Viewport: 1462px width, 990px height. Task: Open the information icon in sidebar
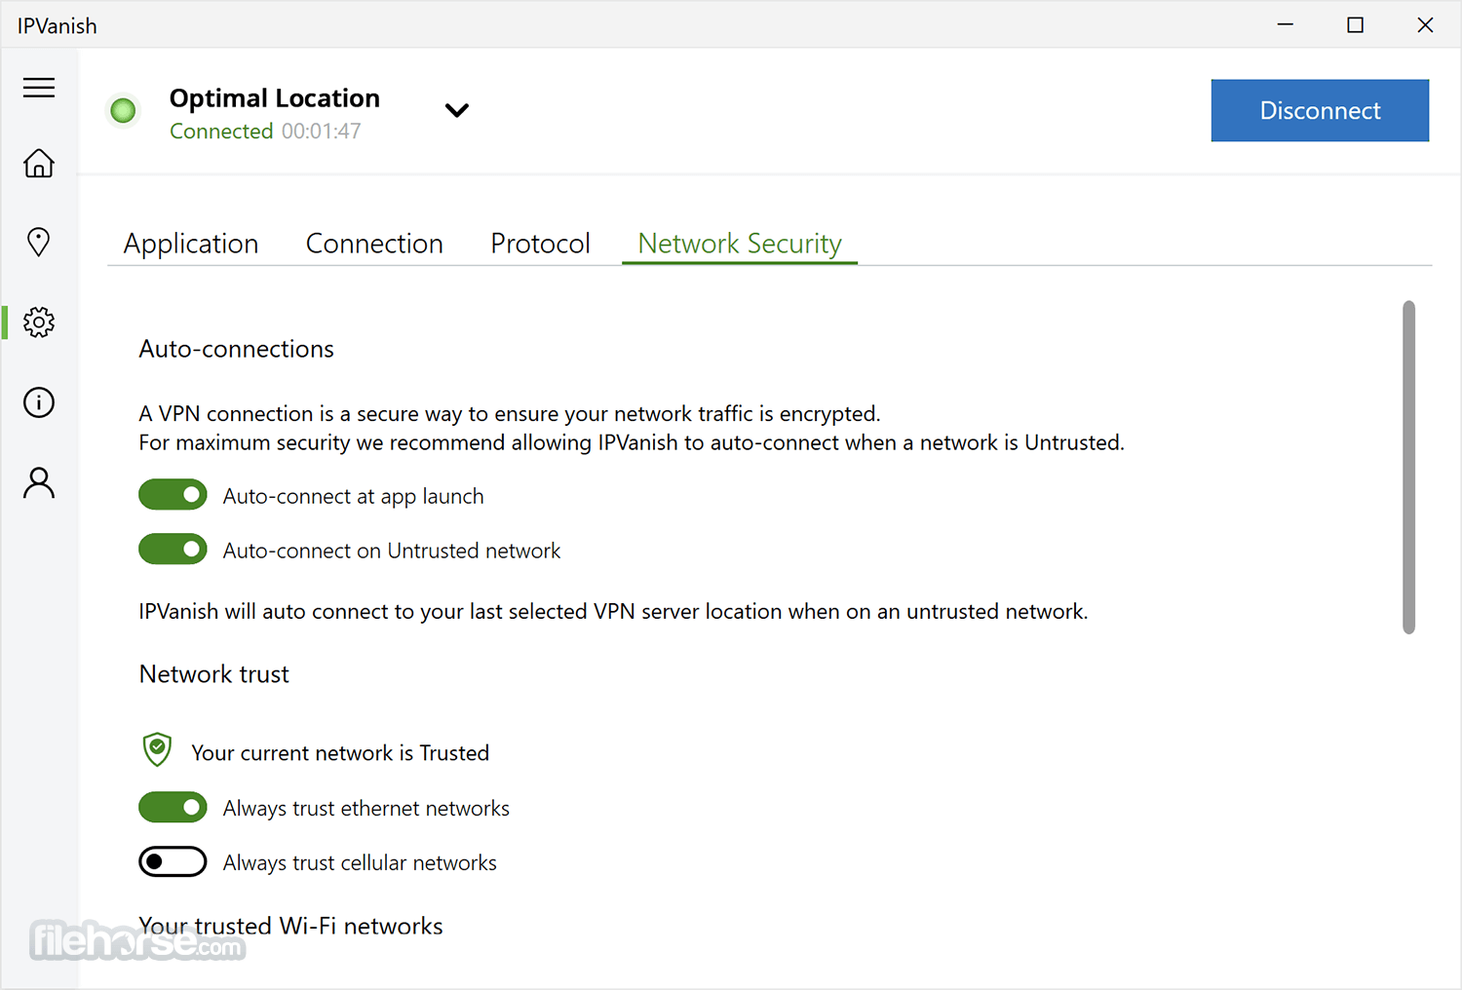coord(39,402)
